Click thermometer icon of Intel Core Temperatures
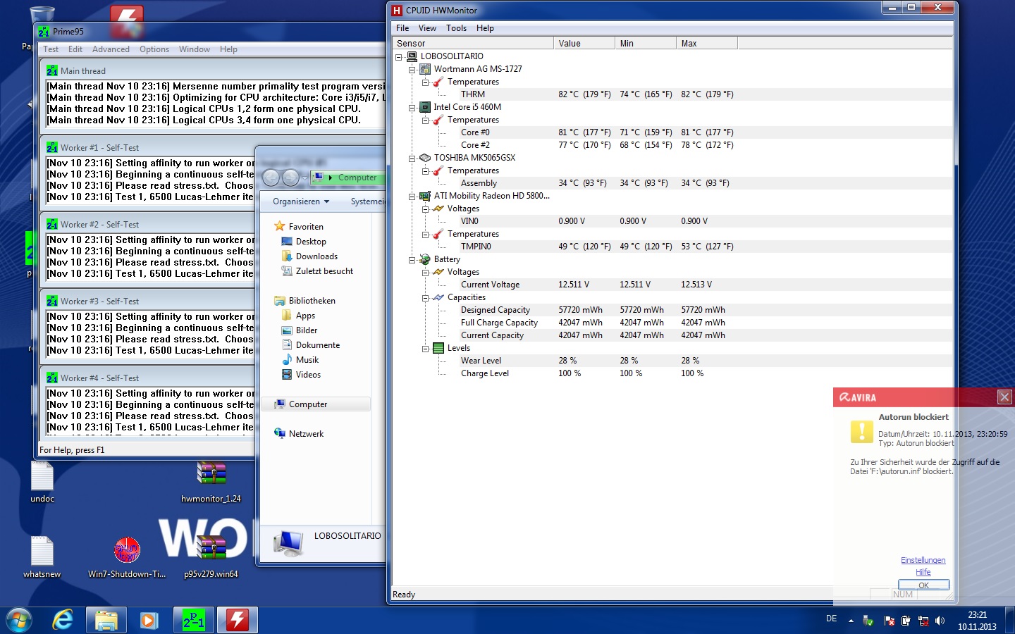The image size is (1015, 634). tap(438, 120)
